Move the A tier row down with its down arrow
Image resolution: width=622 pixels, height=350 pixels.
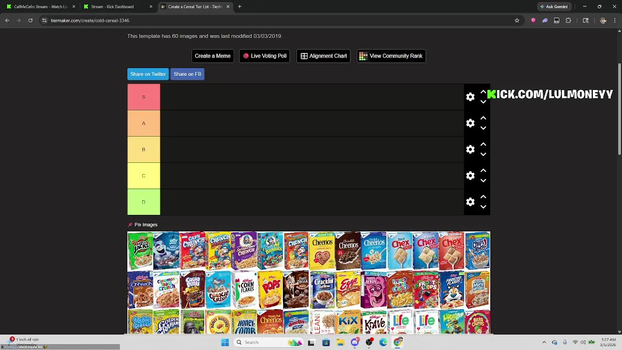[483, 128]
